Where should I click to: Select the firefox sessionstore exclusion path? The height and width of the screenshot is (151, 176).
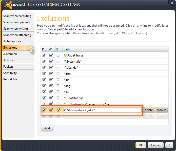86,104
